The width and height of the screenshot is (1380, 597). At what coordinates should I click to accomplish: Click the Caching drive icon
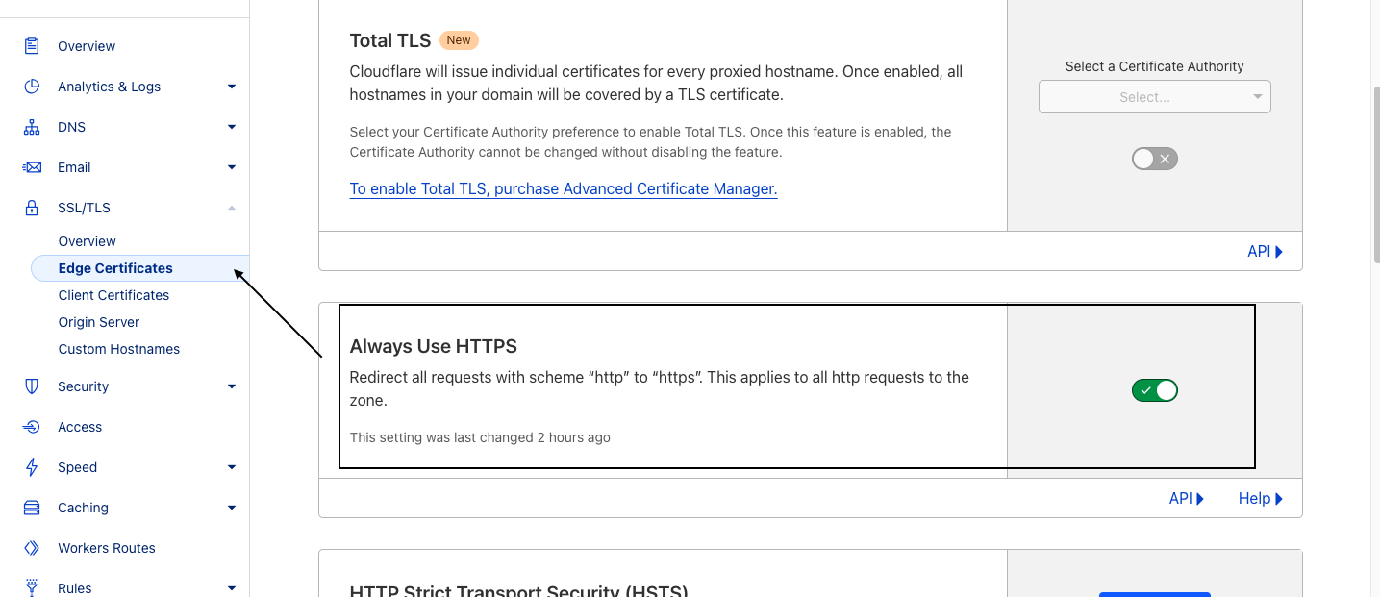pyautogui.click(x=32, y=508)
